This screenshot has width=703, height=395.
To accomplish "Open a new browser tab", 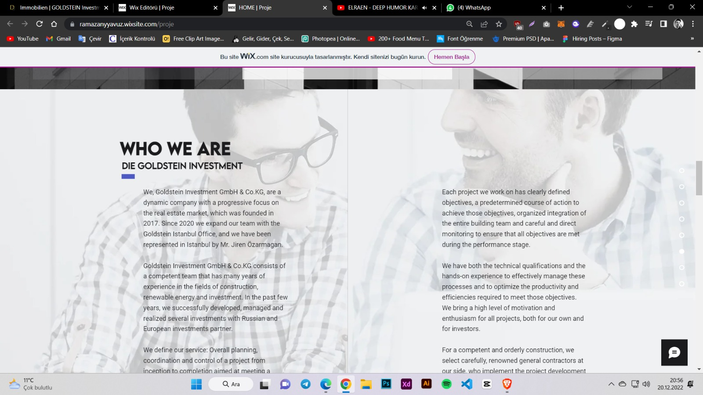I will click(x=561, y=8).
